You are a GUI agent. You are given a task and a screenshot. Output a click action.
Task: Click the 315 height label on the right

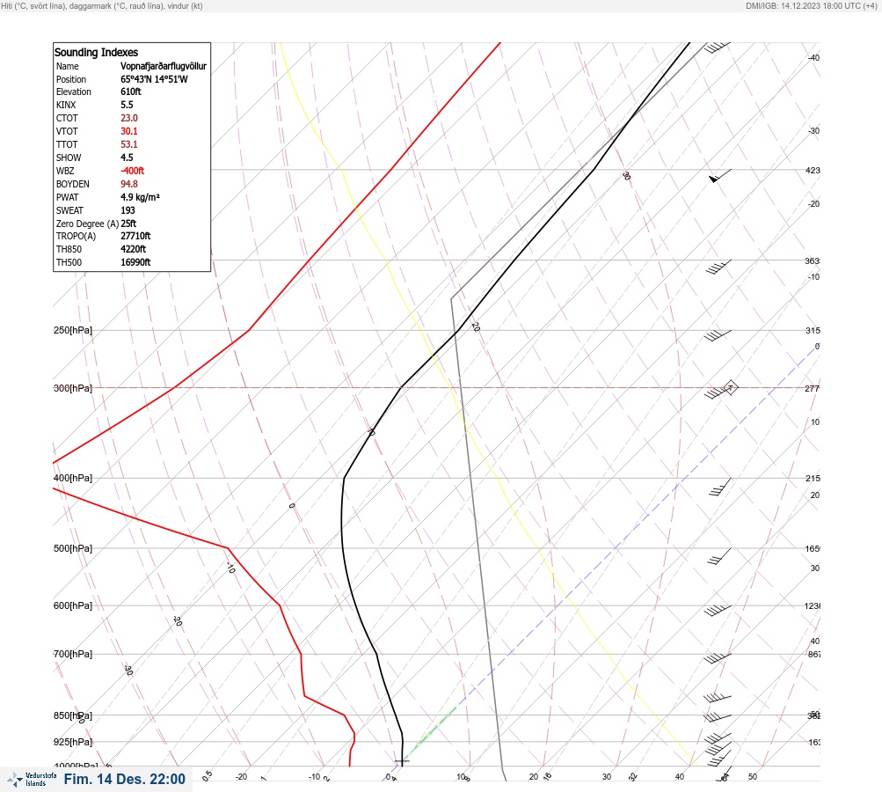813,330
